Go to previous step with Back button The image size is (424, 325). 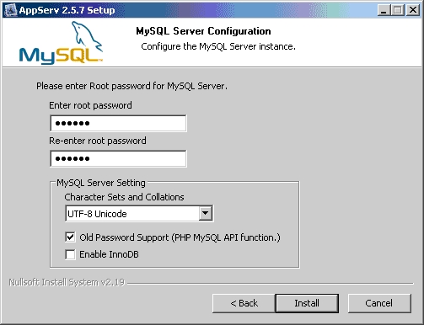(244, 303)
